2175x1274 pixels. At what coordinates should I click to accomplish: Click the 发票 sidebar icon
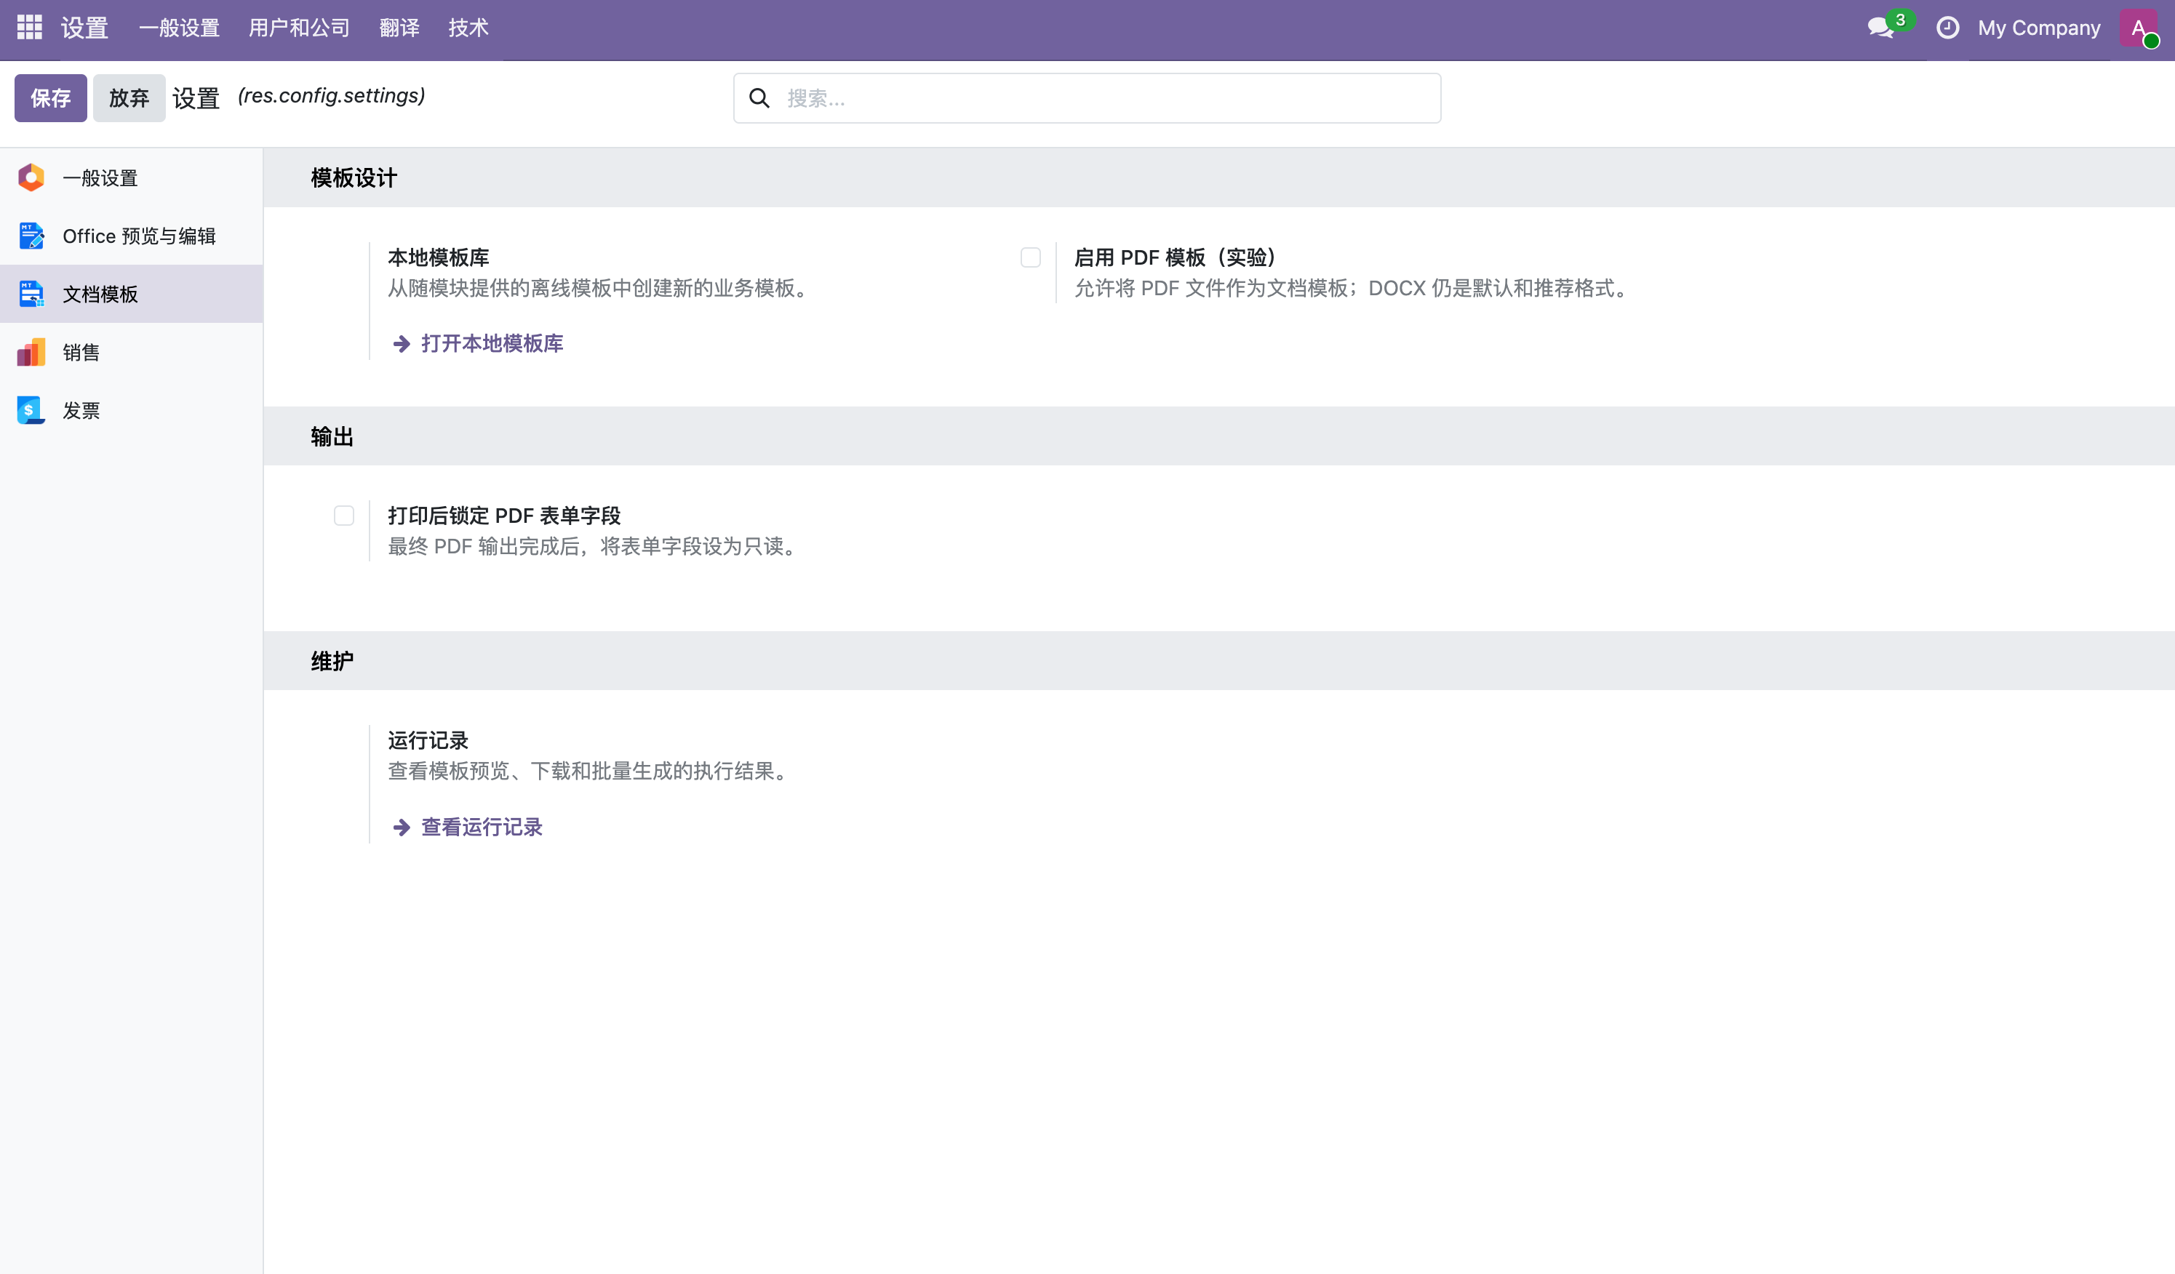coord(31,411)
